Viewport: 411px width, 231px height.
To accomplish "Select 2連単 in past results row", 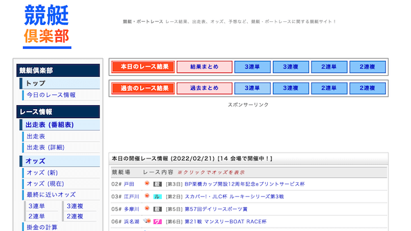I will coord(329,89).
